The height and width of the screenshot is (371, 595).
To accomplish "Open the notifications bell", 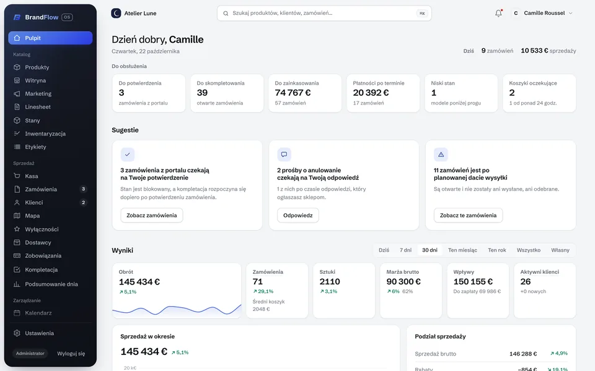I will tap(498, 13).
